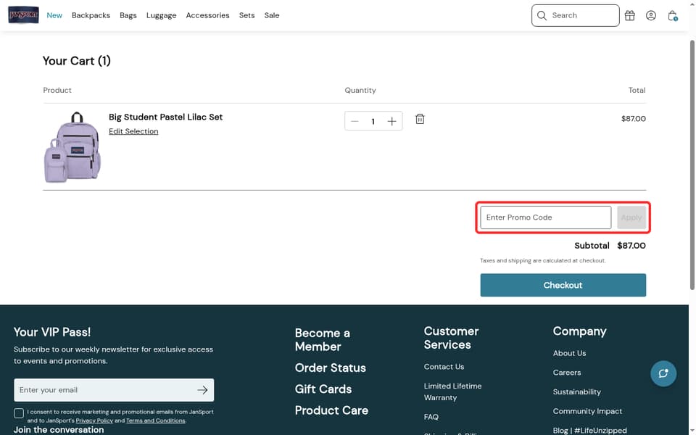
Task: Open the Order Status link
Action: coord(331,368)
